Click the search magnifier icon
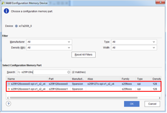 point(19,72)
